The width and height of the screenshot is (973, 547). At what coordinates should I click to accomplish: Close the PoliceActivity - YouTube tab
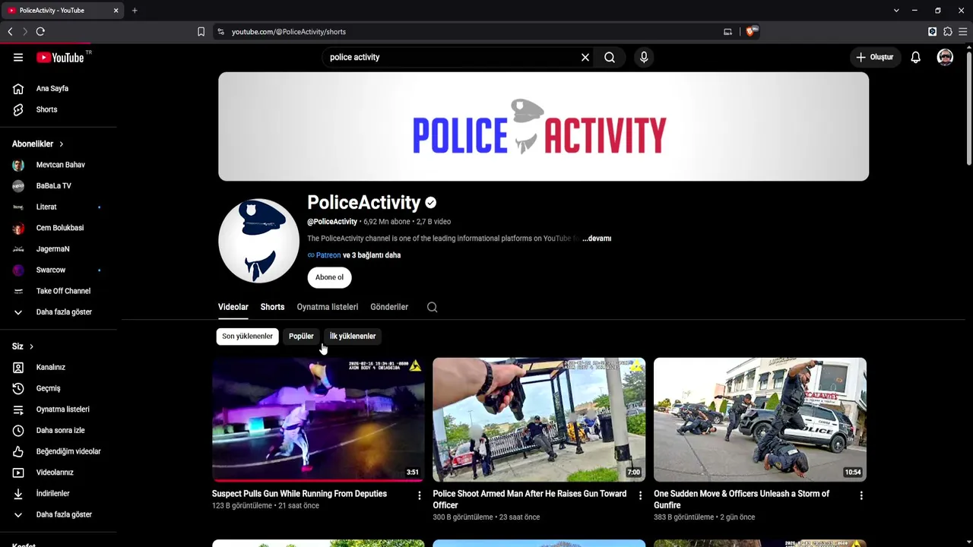point(116,11)
